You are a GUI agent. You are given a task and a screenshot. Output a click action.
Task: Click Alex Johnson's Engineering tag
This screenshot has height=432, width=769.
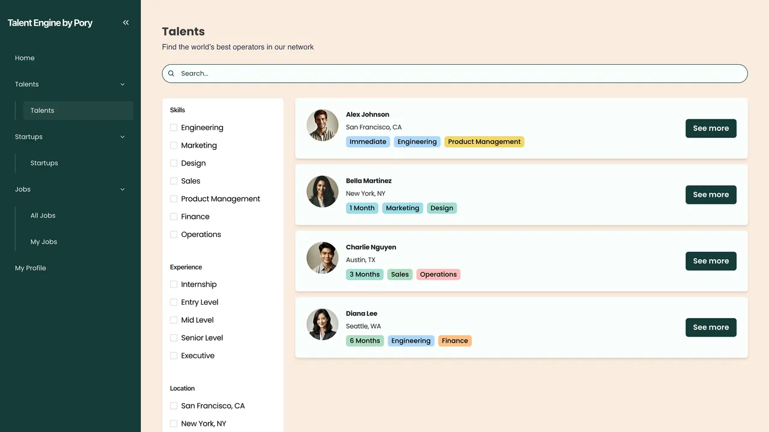[x=417, y=142]
